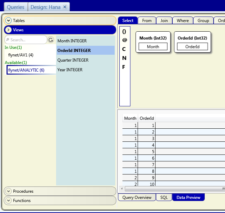Click the Month column header in the preview
Image resolution: width=225 pixels, height=213 pixels.
(130, 118)
